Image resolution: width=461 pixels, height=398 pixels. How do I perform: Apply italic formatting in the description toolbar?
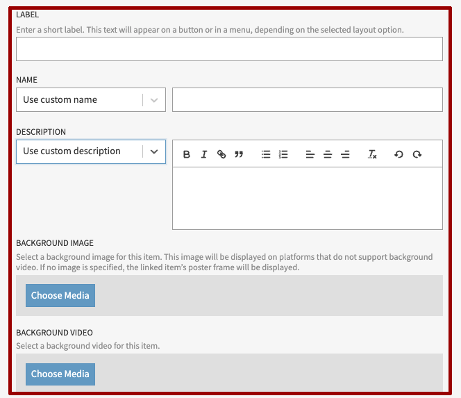(204, 154)
